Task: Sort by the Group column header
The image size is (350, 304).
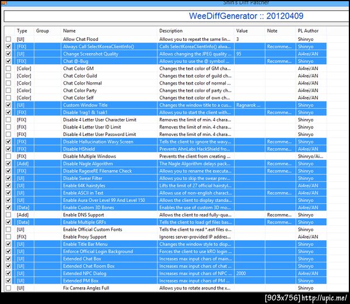Action: [43, 31]
